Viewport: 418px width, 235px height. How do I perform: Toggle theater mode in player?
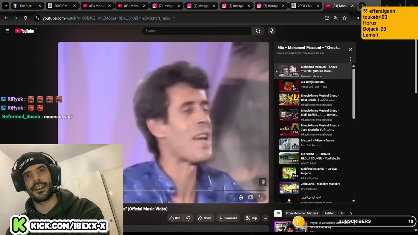(250, 197)
